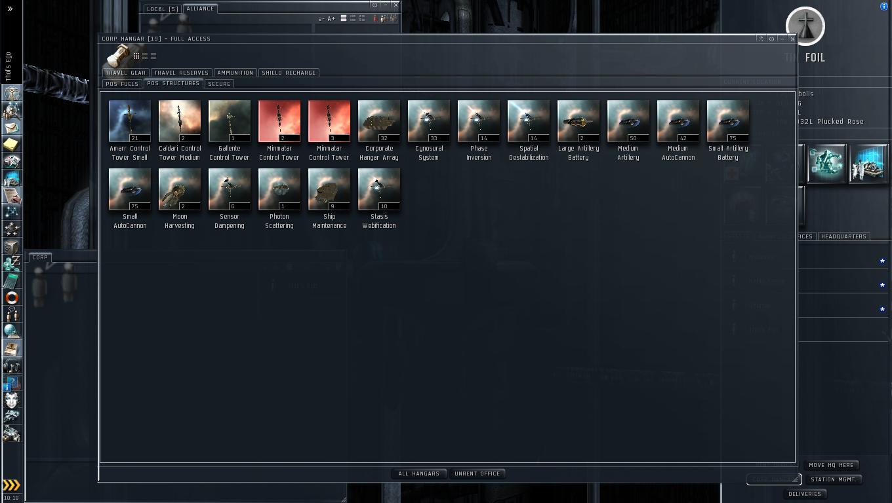Click Station Mgmt. button
Viewport: 892px width, 503px height.
pos(834,479)
